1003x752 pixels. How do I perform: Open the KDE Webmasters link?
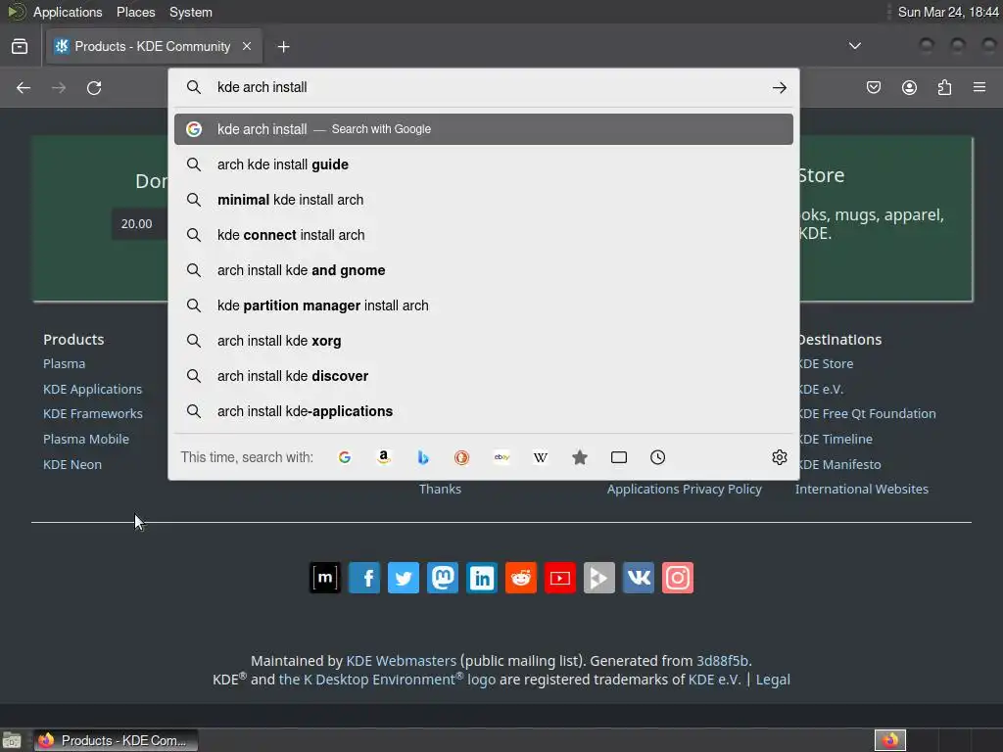coord(401,661)
